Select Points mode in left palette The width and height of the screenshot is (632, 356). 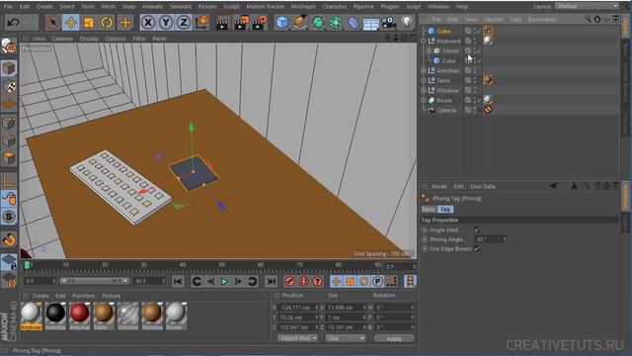pyautogui.click(x=9, y=123)
